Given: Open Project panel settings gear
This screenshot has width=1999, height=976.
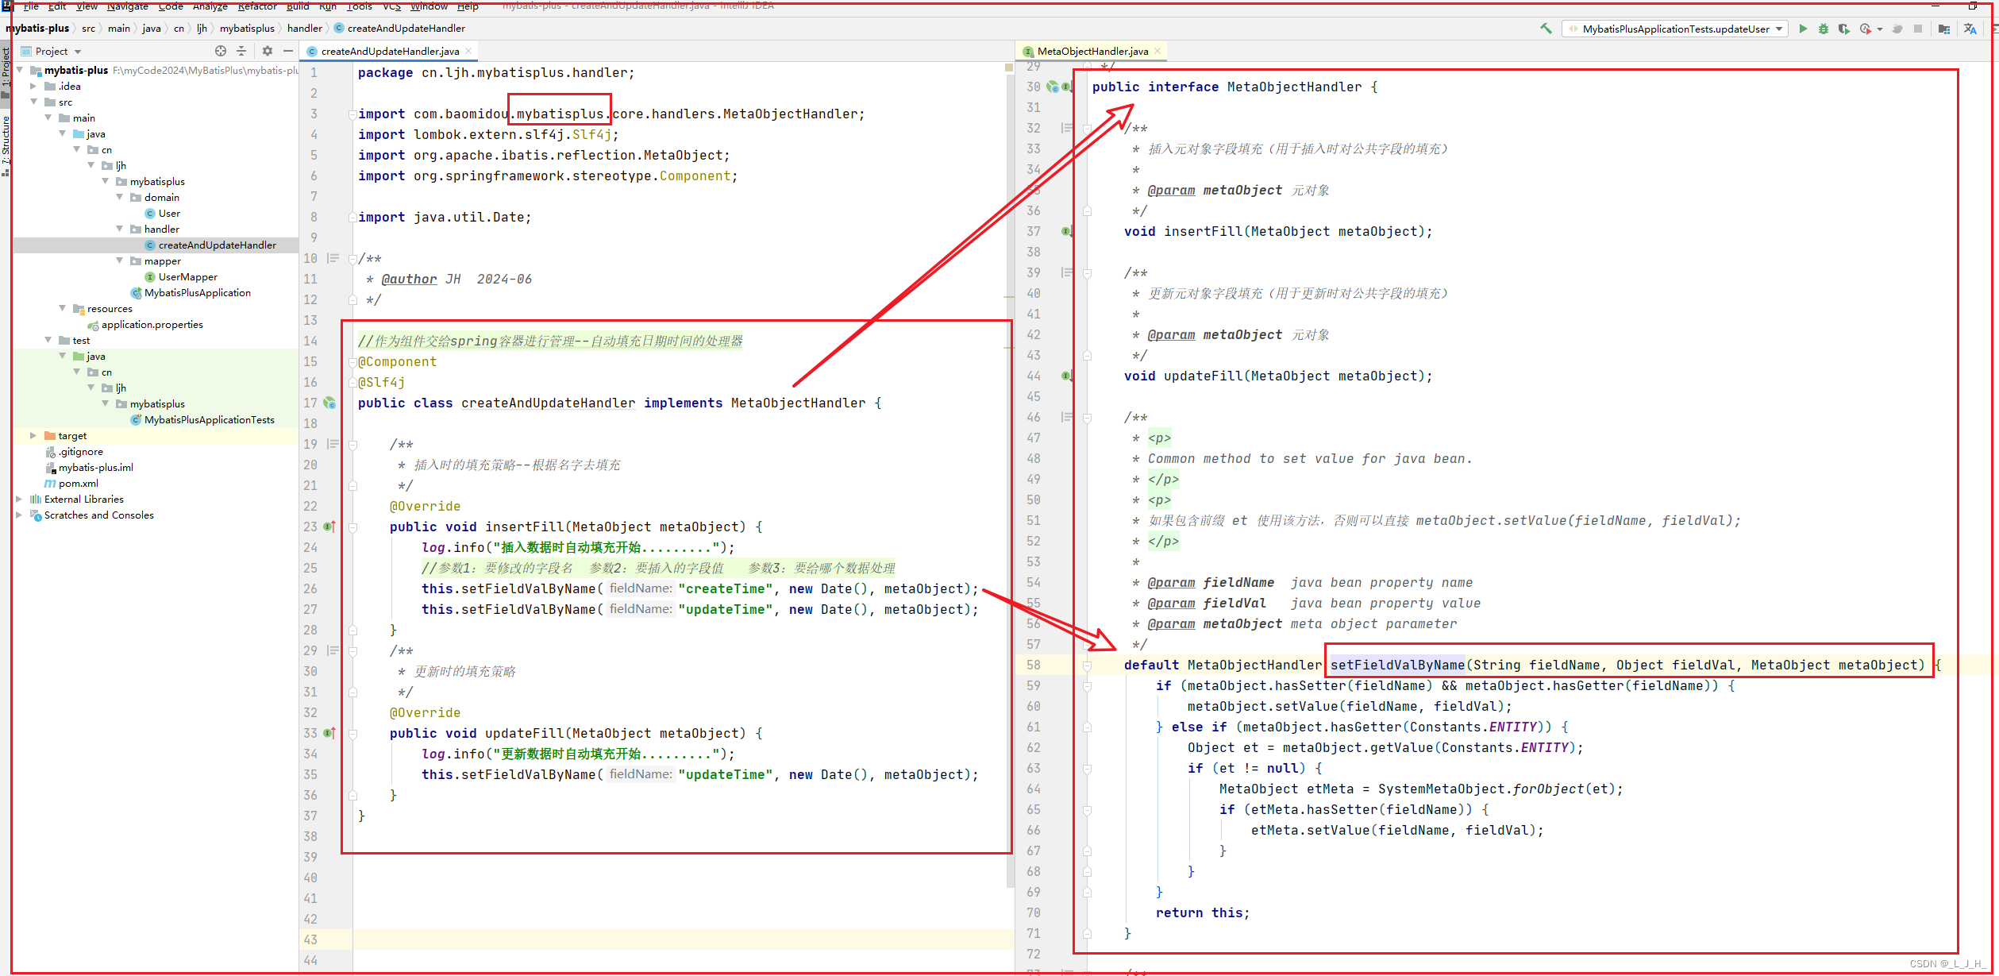Looking at the screenshot, I should point(268,51).
